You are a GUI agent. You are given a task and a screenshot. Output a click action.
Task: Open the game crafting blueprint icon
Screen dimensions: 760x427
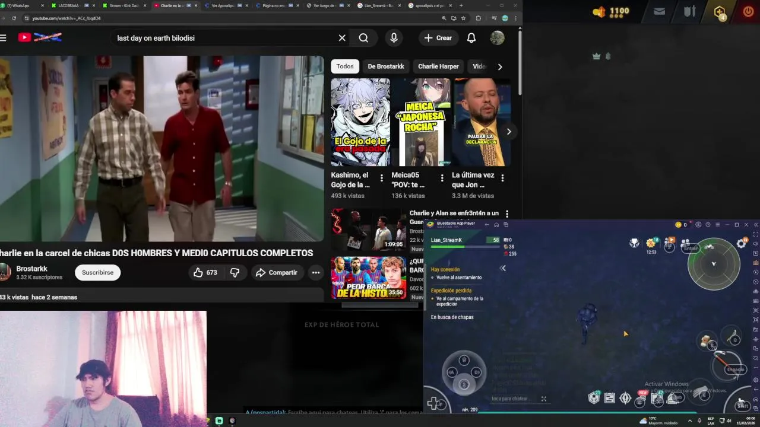[610, 398]
